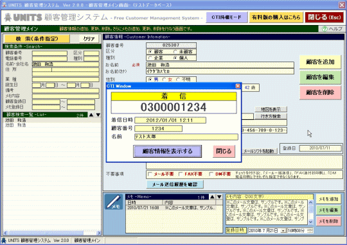Check the メール不要 checkbox
This screenshot has height=245, width=347.
(150, 174)
